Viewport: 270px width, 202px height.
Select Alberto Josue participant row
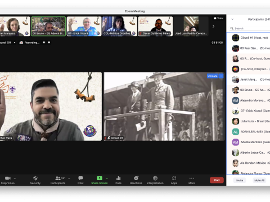(249, 153)
